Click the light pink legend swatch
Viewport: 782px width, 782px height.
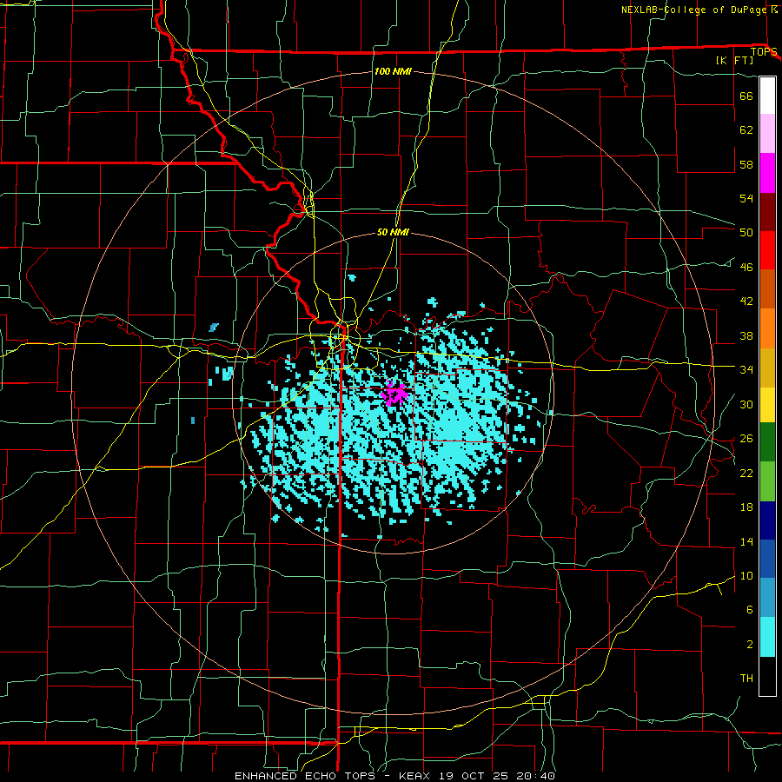click(767, 134)
